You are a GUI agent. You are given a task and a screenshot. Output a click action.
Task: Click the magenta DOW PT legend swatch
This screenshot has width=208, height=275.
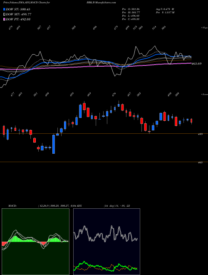pos(5,19)
